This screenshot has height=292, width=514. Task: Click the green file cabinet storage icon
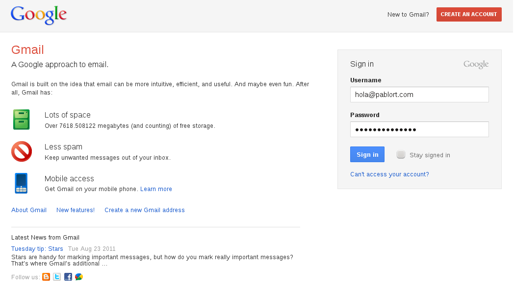click(x=22, y=120)
